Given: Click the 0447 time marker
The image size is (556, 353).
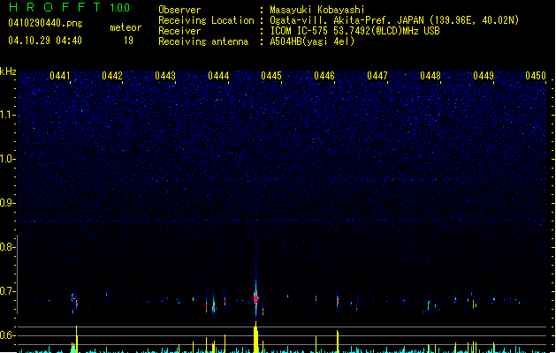Looking at the screenshot, I should pos(377,76).
